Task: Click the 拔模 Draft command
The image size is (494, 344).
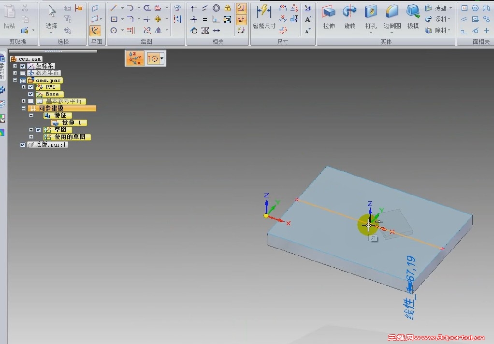Action: point(413,17)
